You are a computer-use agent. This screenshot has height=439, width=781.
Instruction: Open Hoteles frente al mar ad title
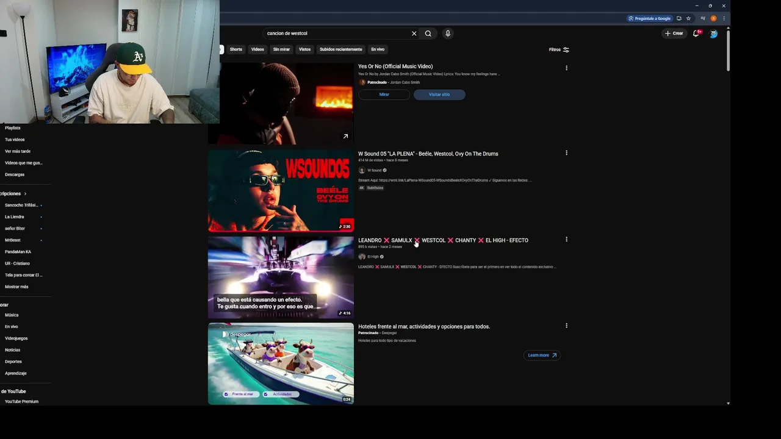(424, 327)
